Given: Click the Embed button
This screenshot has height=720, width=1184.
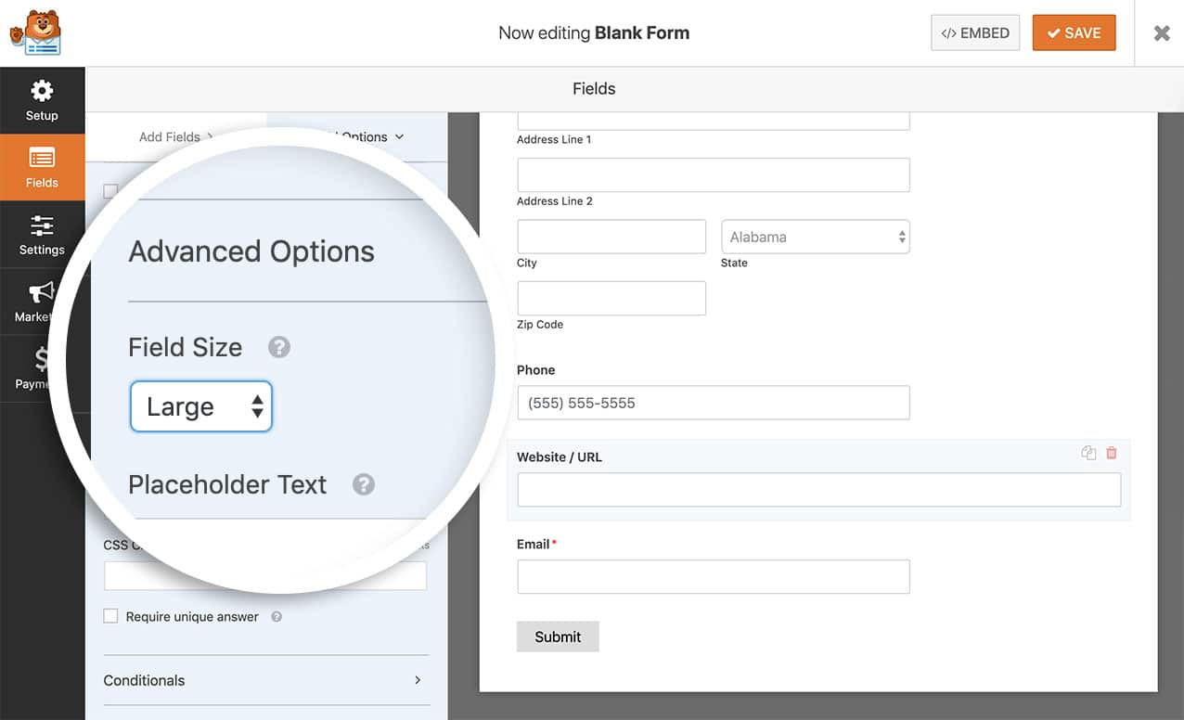Looking at the screenshot, I should [x=974, y=33].
